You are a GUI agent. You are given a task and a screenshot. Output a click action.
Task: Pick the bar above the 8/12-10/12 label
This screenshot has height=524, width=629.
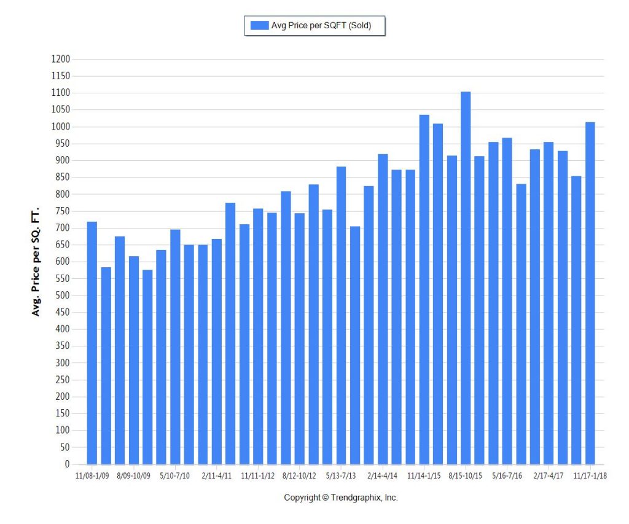[x=300, y=339]
